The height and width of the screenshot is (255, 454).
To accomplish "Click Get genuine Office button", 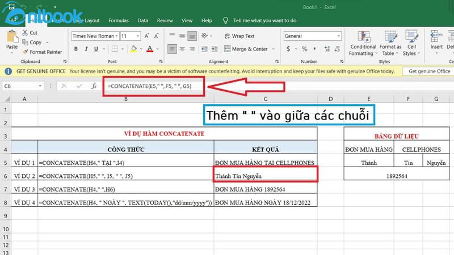I will click(429, 71).
